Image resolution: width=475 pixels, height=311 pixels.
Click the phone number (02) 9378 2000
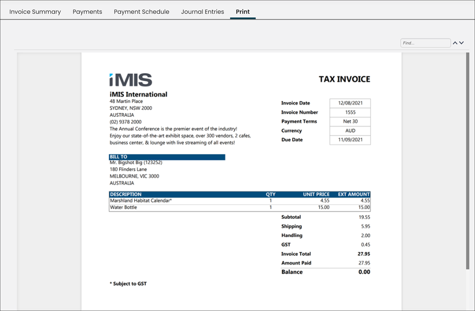125,122
